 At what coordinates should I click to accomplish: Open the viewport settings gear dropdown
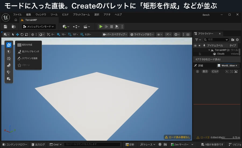(x=177, y=35)
